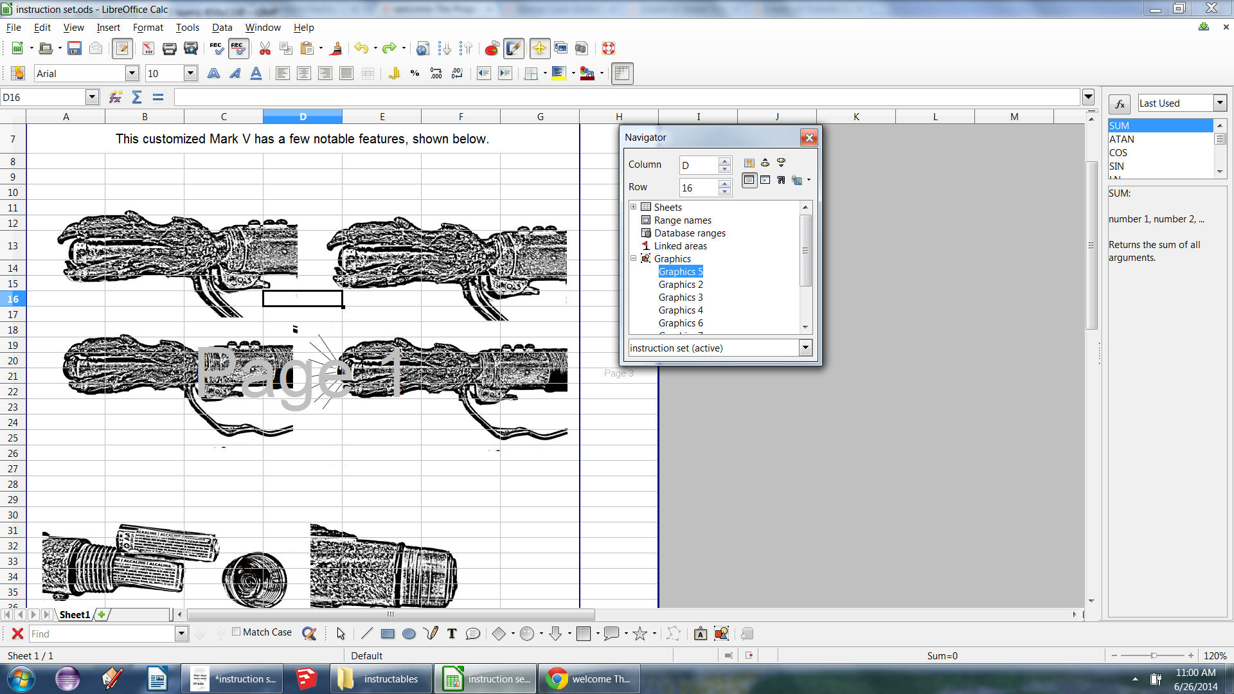Toggle AutoSpellcheck button
This screenshot has width=1234, height=694.
click(238, 49)
